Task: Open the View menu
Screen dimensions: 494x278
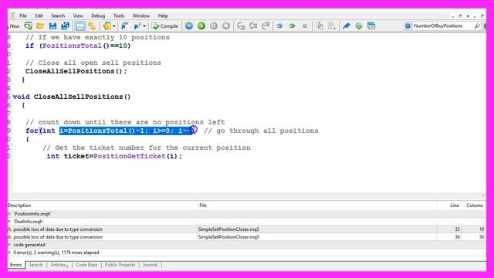Action: click(x=78, y=15)
